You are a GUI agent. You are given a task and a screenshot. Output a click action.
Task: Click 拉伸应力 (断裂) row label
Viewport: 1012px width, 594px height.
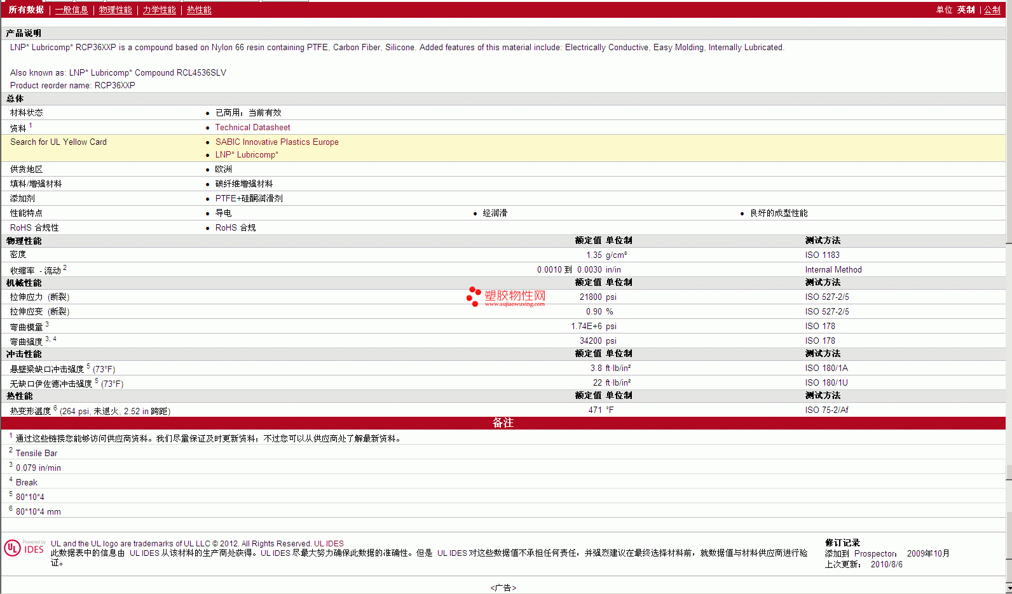39,297
